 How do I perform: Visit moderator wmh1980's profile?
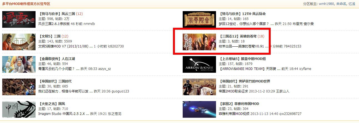point(327,4)
